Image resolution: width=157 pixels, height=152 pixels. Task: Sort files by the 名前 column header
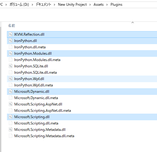pos(11,26)
